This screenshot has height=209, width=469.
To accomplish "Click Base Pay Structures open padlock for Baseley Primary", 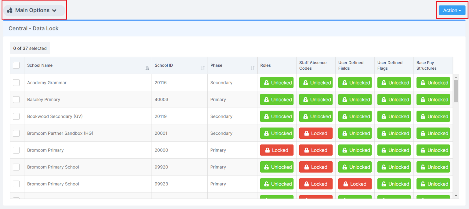I will coord(433,99).
